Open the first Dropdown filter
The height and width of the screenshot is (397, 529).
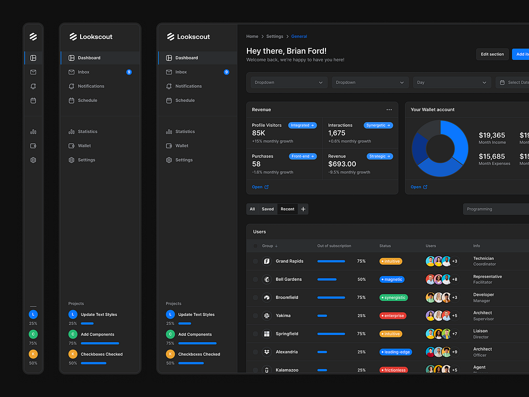click(x=289, y=82)
